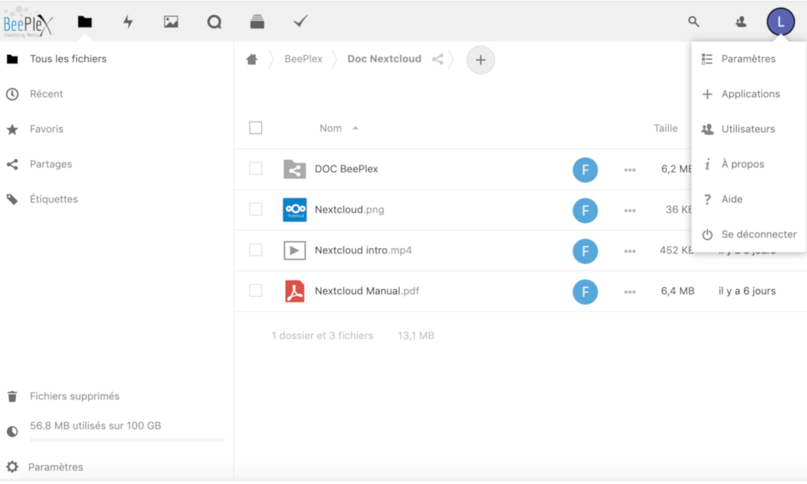The image size is (807, 484).
Task: Sort files by the Nom column
Action: (331, 128)
